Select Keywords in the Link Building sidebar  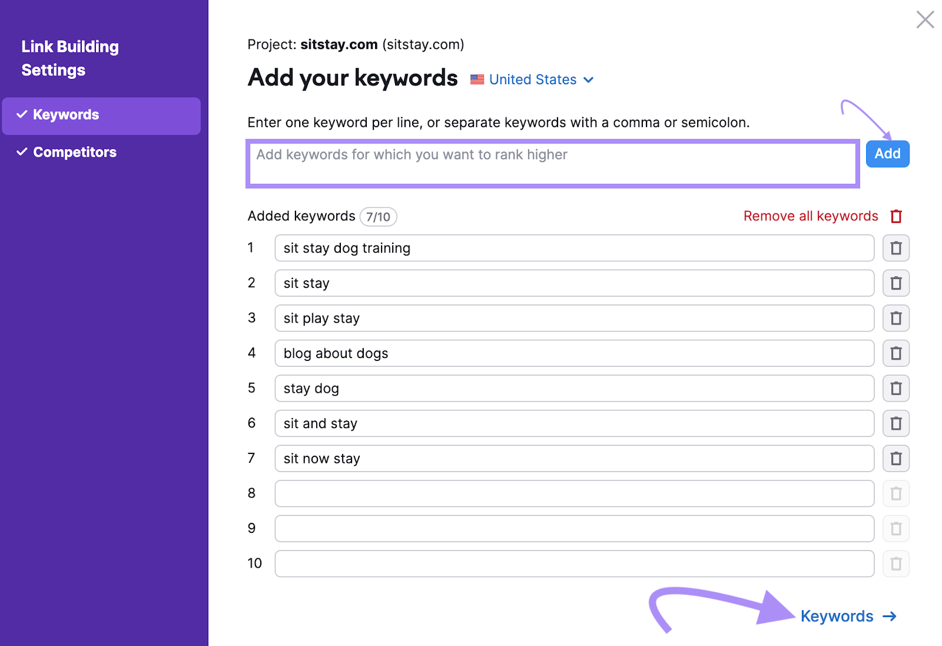coord(66,115)
